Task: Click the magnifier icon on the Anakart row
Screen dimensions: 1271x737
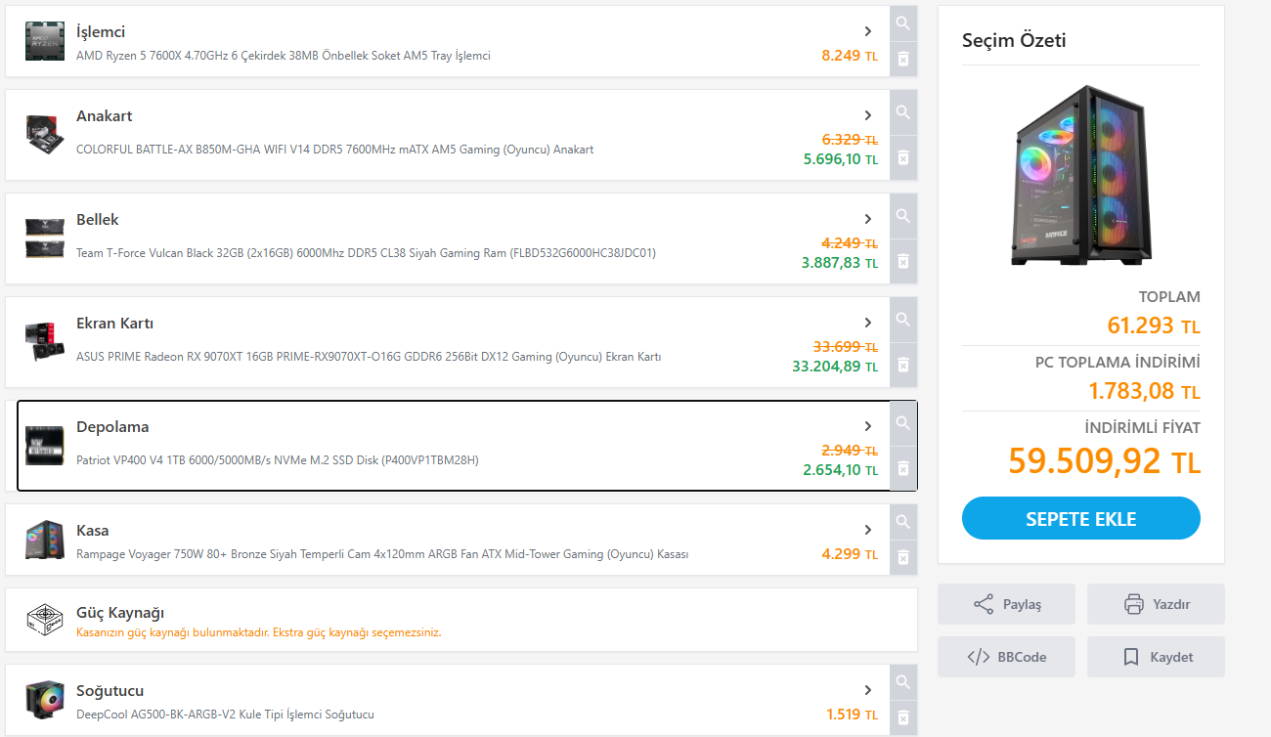Action: point(903,112)
